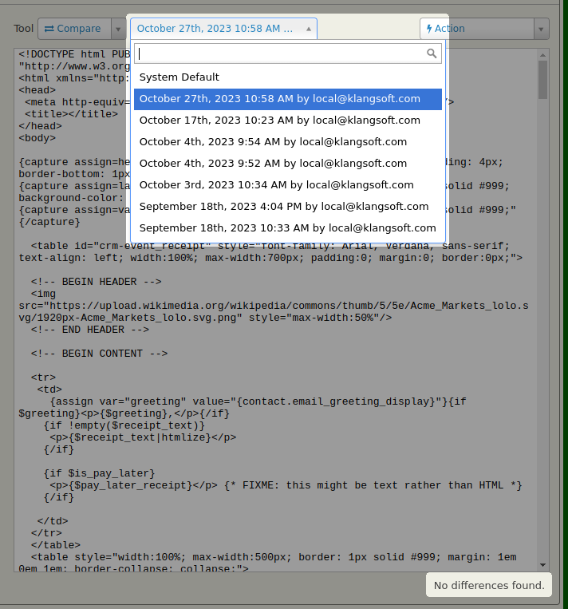Open the Action dropdown arrow

pyautogui.click(x=542, y=29)
